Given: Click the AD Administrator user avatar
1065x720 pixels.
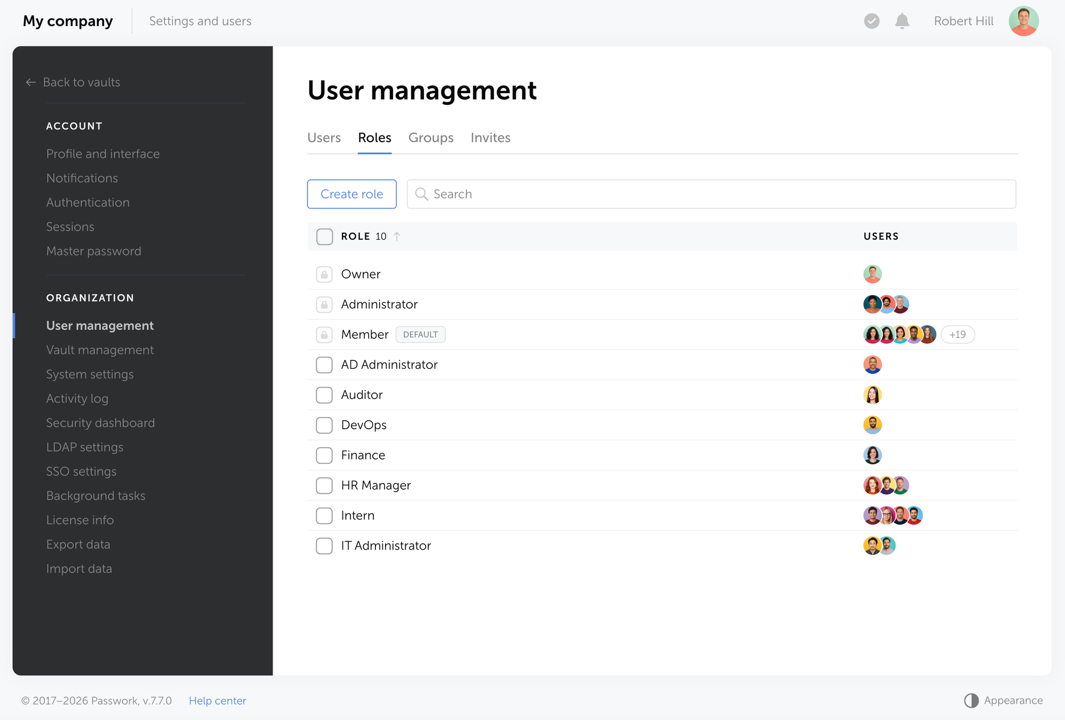Looking at the screenshot, I should pos(872,365).
